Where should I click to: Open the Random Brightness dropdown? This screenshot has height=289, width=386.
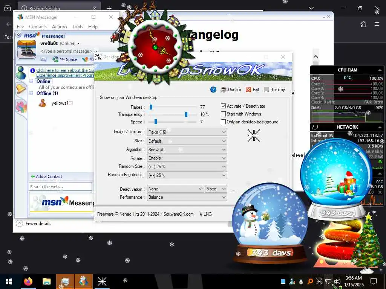click(187, 175)
